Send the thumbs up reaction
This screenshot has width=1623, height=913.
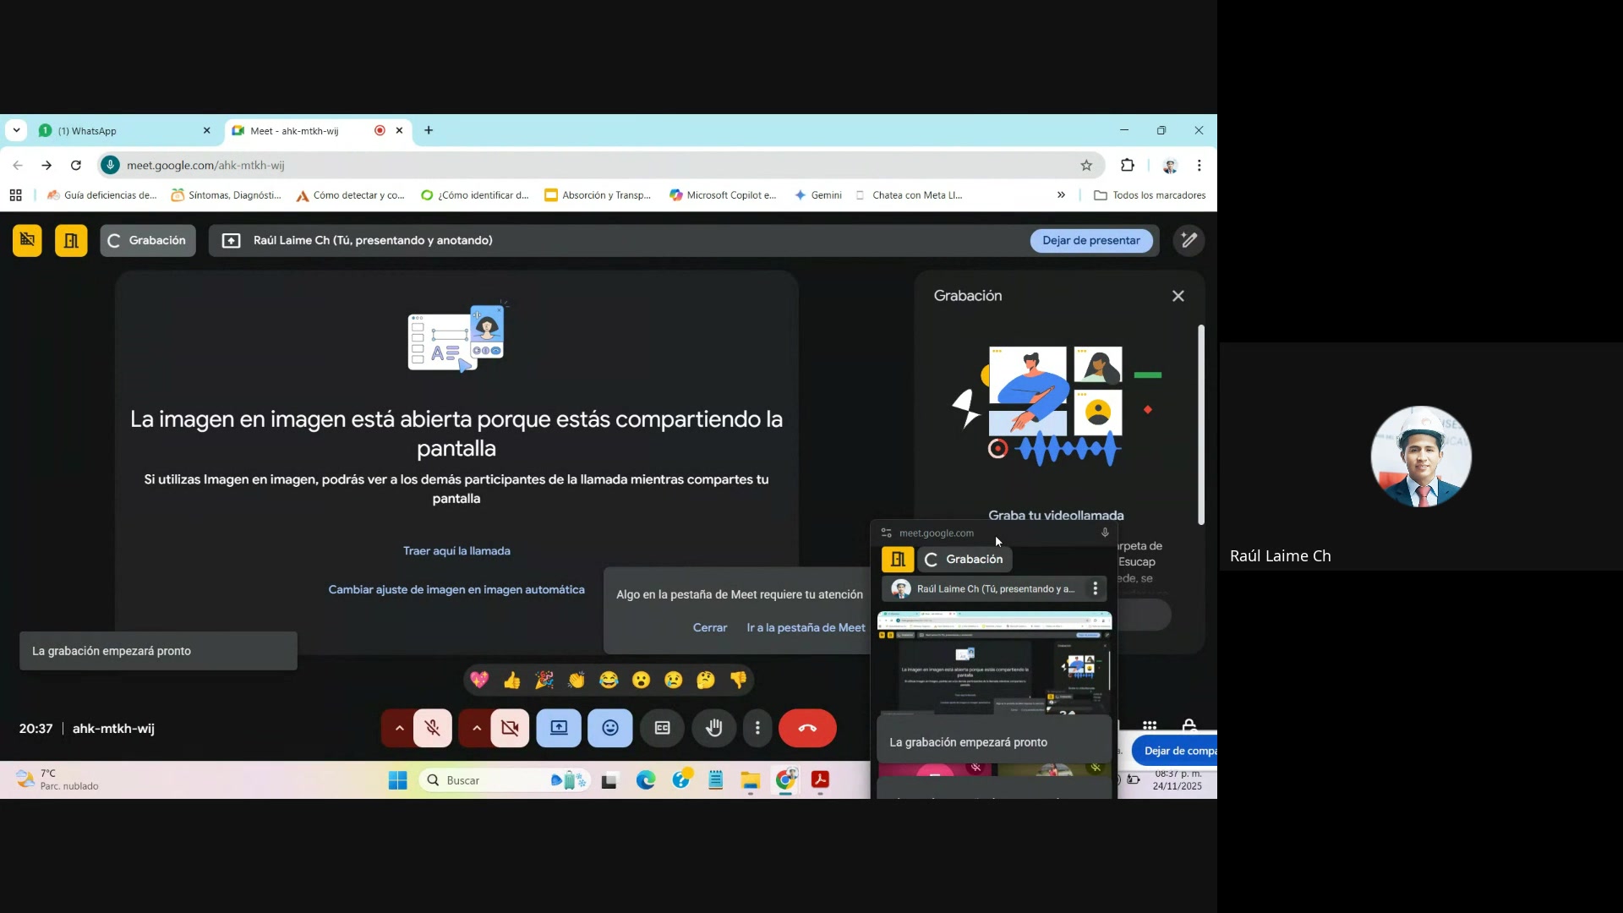(x=511, y=680)
